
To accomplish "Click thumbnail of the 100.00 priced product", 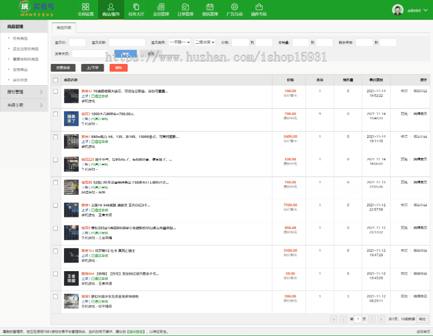I will 71,96.
